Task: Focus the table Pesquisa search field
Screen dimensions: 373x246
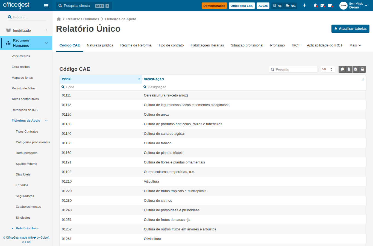Action: point(293,69)
